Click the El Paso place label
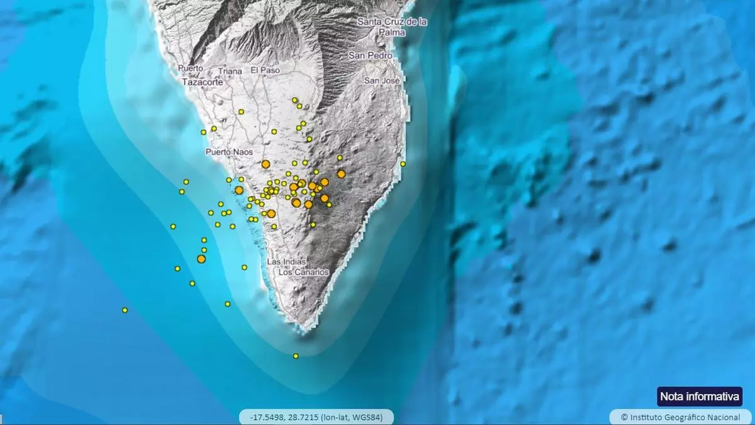Image resolution: width=755 pixels, height=425 pixels. [x=264, y=70]
